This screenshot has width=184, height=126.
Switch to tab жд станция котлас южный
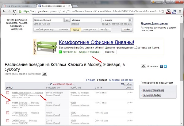pyautogui.click(x=19, y=6)
